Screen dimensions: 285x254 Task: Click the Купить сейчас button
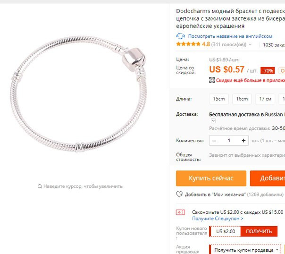point(211,178)
